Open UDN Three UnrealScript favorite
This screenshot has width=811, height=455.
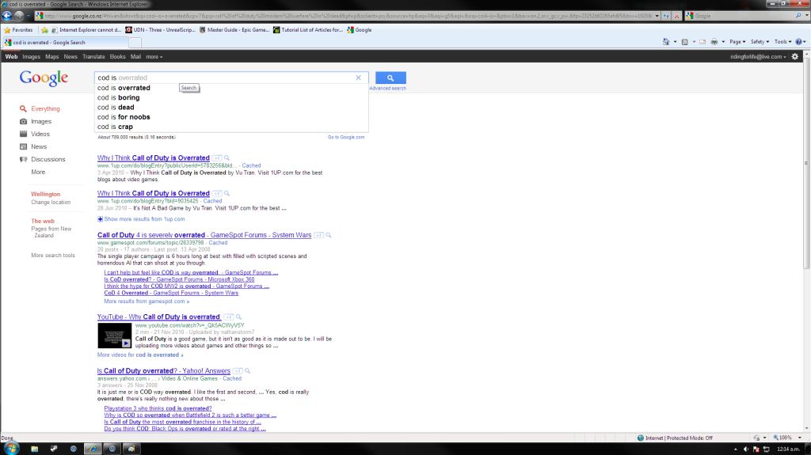coord(160,30)
